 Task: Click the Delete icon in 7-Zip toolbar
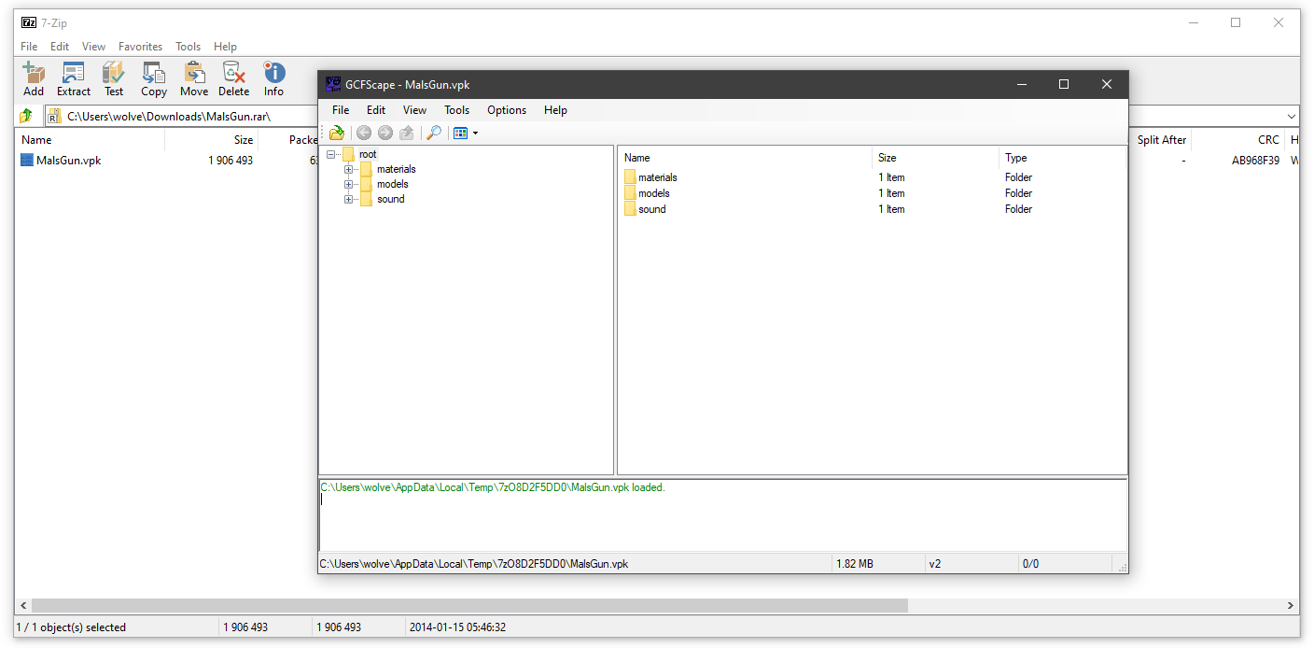pos(233,73)
